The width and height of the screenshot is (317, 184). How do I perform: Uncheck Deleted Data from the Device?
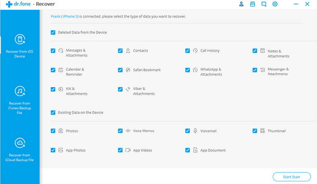pos(53,32)
